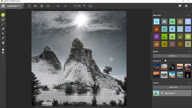This screenshot has width=192, height=108.
Task: Select the Eraser tool
Action: pyautogui.click(x=3, y=29)
